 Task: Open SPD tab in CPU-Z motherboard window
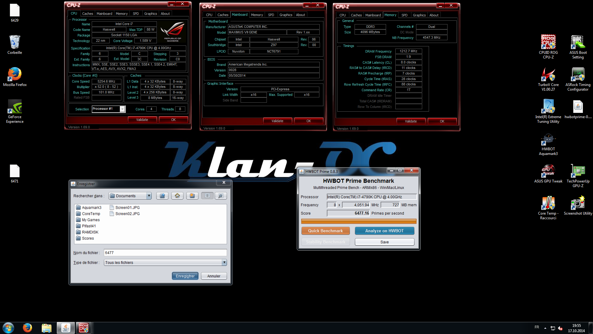point(271,15)
